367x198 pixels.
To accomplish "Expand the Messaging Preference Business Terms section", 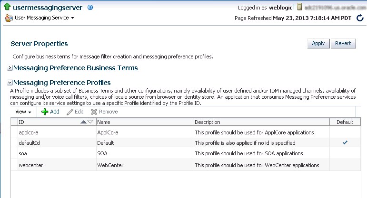I will [10, 68].
